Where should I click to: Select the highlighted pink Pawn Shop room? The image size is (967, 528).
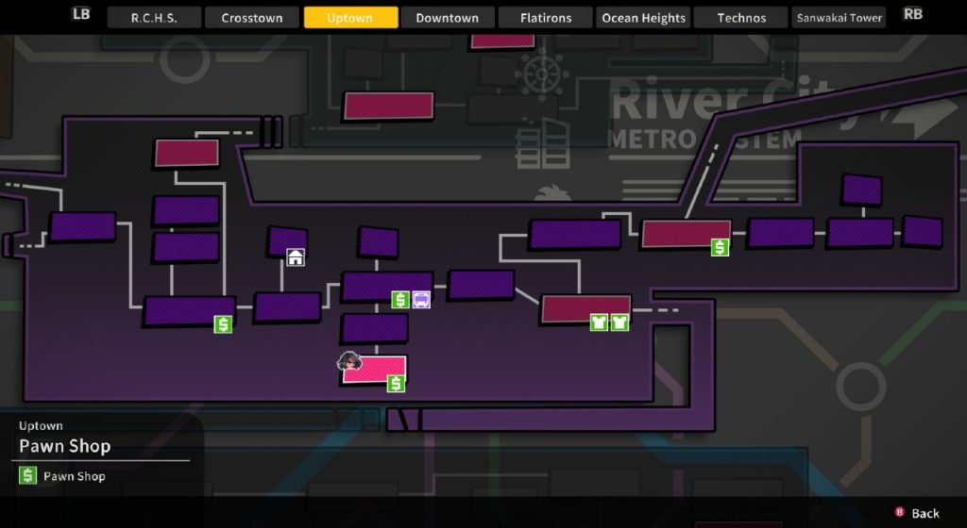point(374,370)
